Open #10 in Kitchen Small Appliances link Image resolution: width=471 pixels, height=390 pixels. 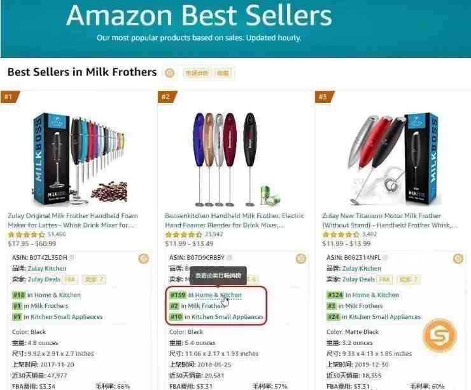coord(216,317)
